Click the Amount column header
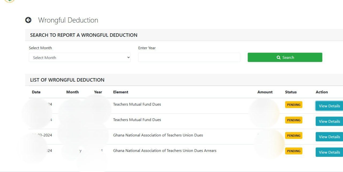Viewport: 343px width, 172px height. [265, 92]
